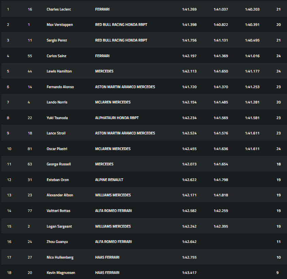Click Alexander Albon driver name
The image size is (287, 279).
pos(60,195)
